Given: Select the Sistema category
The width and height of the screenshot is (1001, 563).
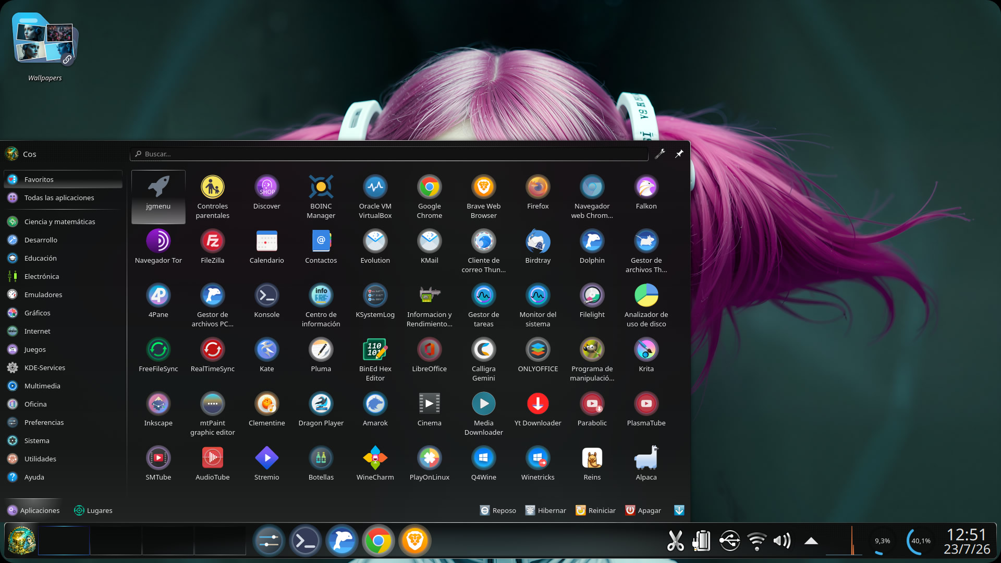Looking at the screenshot, I should click(64, 440).
